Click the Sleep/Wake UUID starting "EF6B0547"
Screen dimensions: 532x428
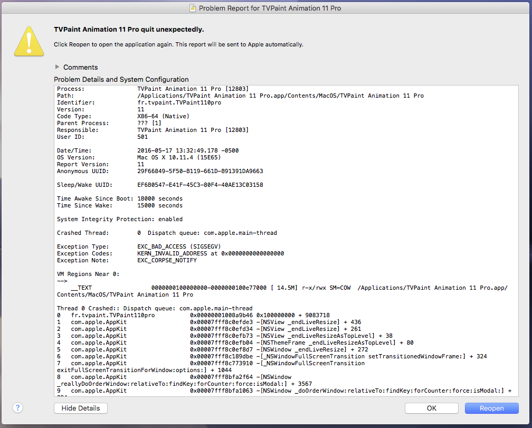200,185
